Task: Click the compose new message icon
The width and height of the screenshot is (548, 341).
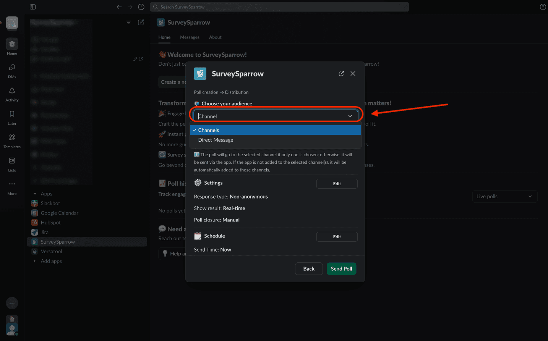Action: click(x=141, y=23)
